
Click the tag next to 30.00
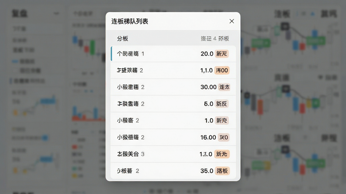tap(224, 87)
